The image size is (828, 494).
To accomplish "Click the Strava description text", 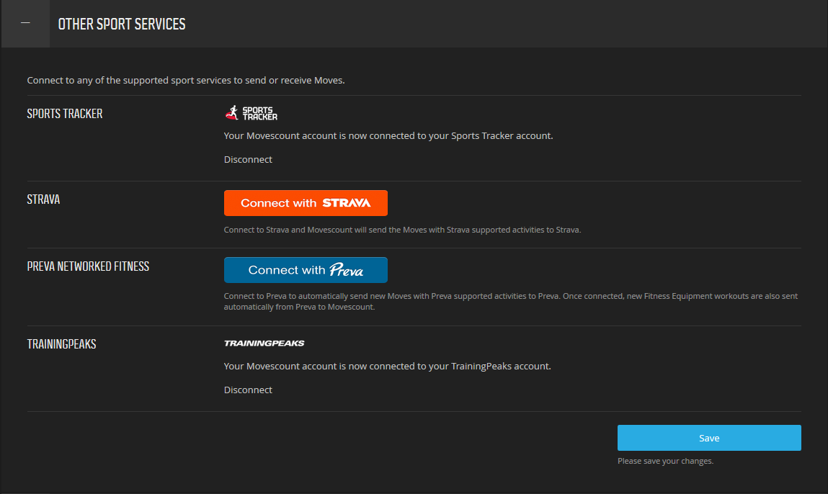I will point(402,230).
